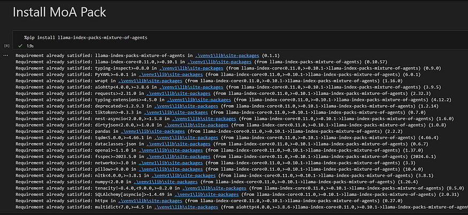
Task: Click version (1.26.4) on numpy line
Action: tap(409, 182)
